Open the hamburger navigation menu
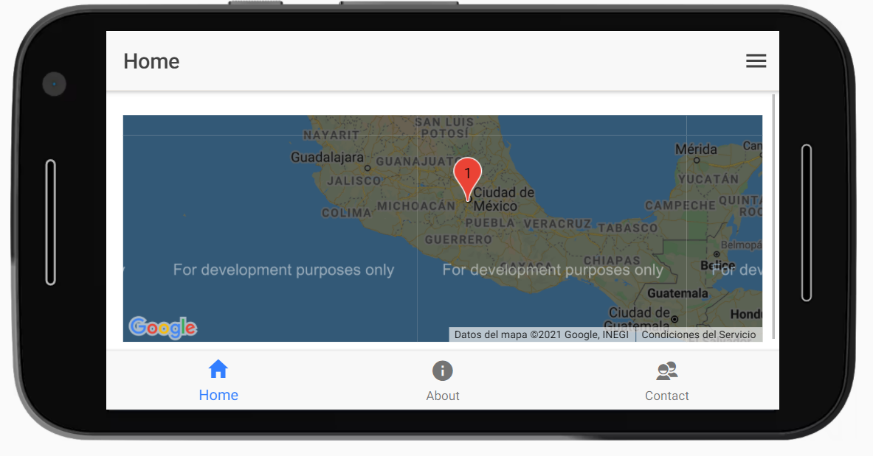Image resolution: width=873 pixels, height=456 pixels. 756,60
